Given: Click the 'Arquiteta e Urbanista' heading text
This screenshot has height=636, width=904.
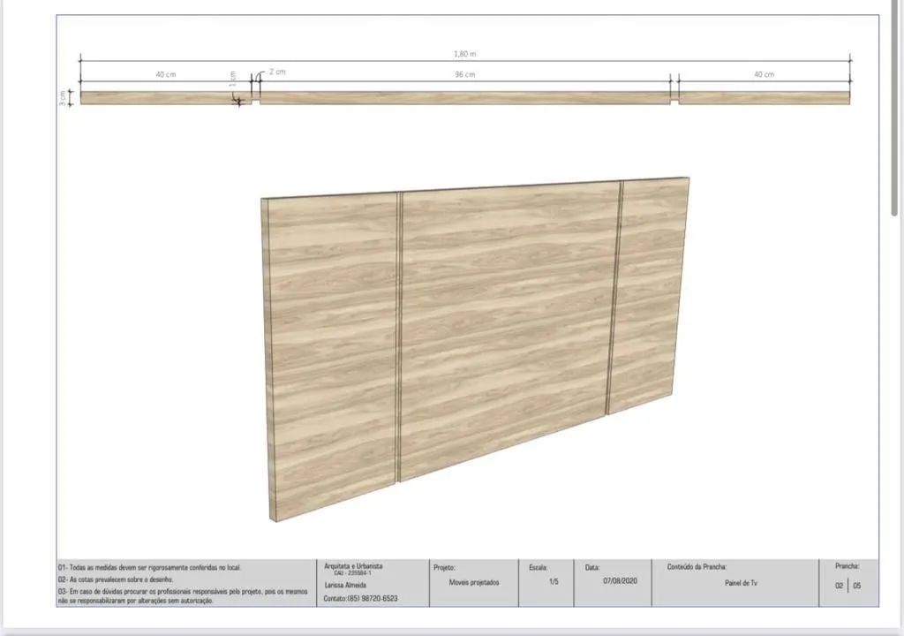Looking at the screenshot, I should 353,566.
